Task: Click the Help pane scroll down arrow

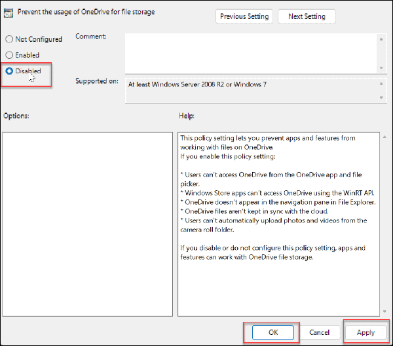Action: pos(384,311)
